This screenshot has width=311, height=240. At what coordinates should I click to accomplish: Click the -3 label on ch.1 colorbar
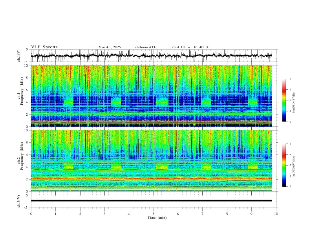[x=289, y=79]
